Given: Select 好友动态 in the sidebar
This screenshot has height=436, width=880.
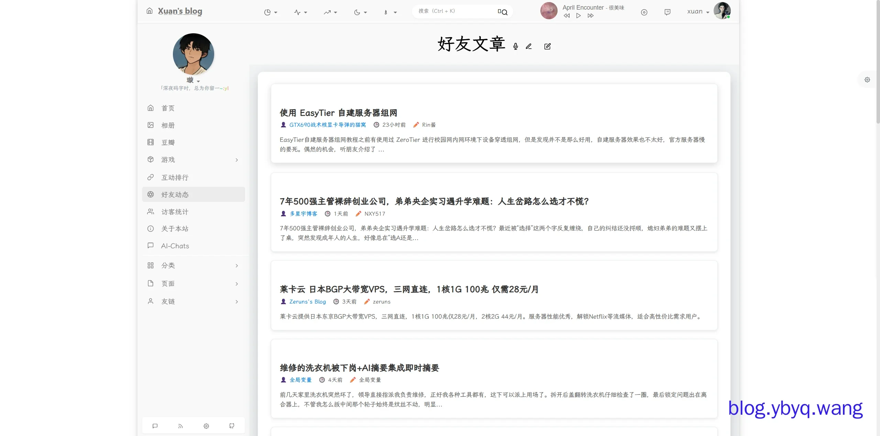Looking at the screenshot, I should (194, 195).
